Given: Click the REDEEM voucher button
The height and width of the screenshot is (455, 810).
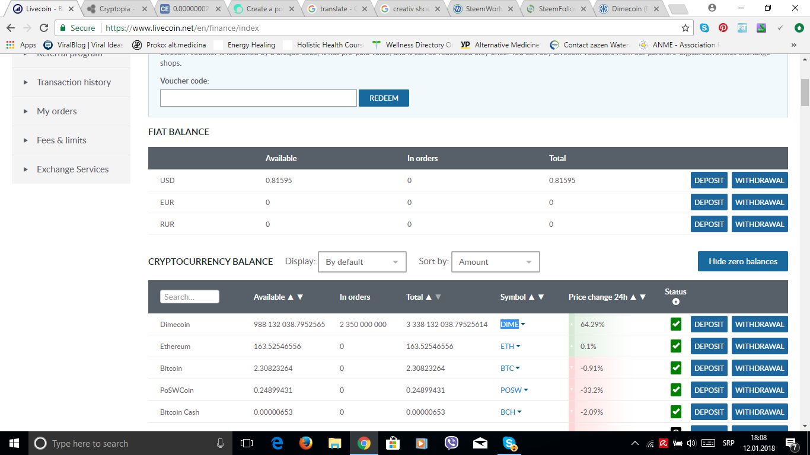Looking at the screenshot, I should 384,98.
